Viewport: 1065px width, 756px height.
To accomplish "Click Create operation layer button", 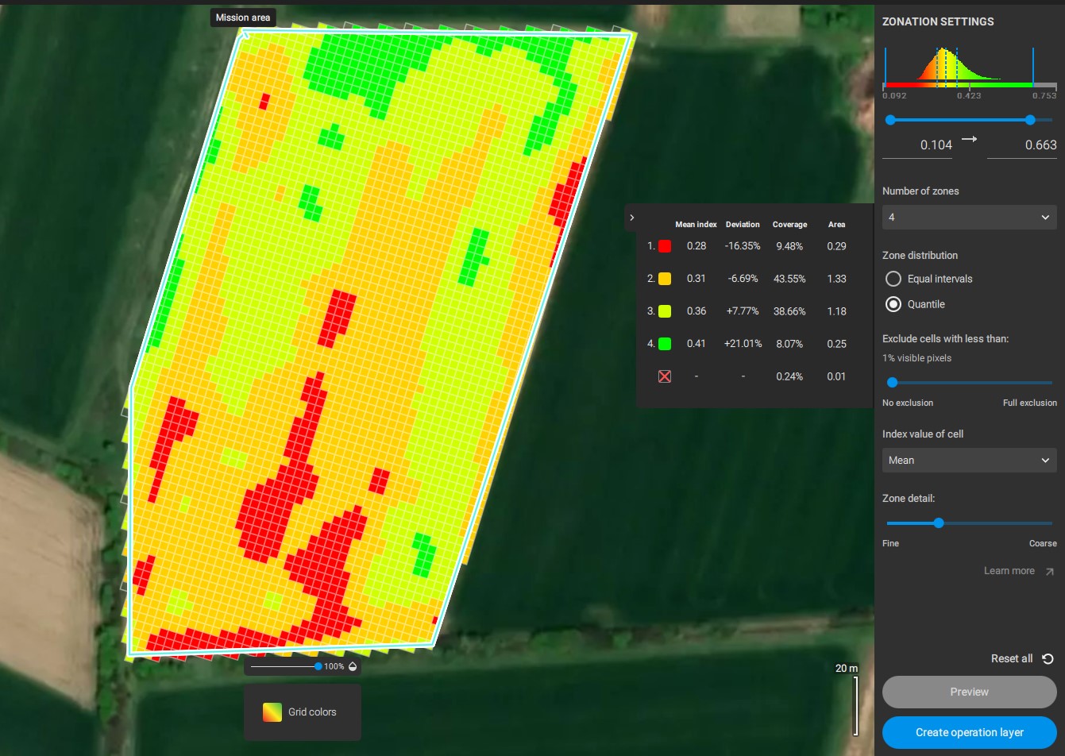I will click(969, 732).
